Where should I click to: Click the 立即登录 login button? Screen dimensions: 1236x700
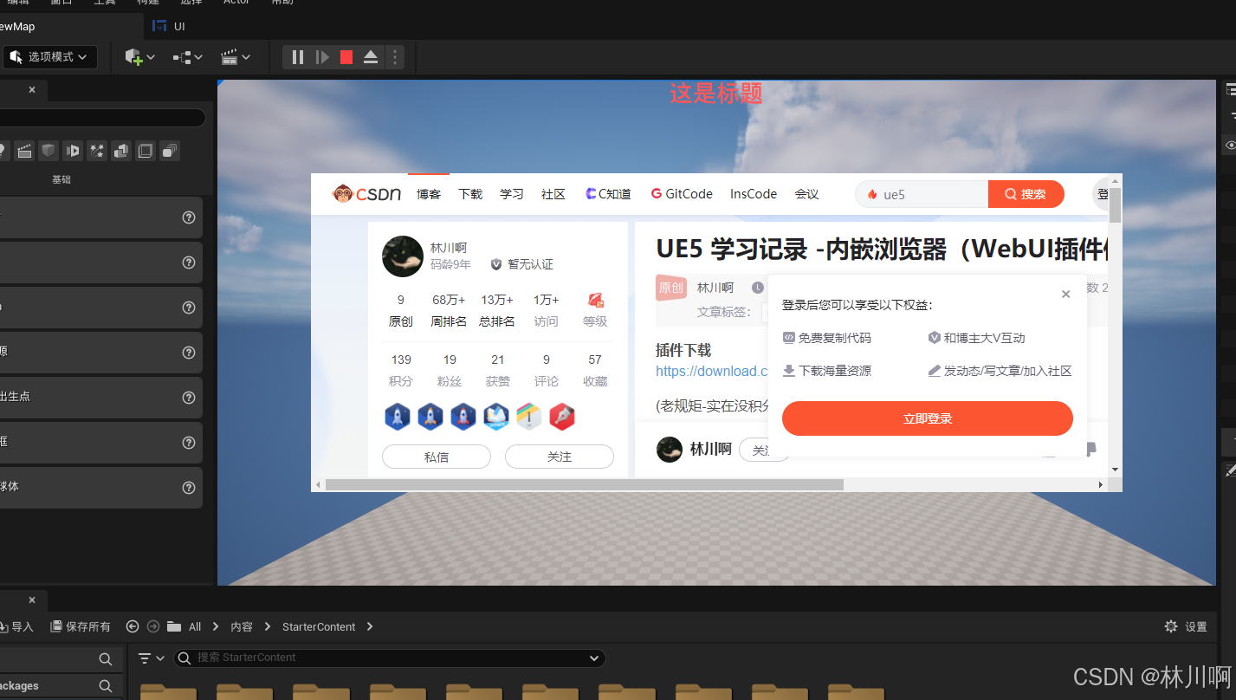928,418
